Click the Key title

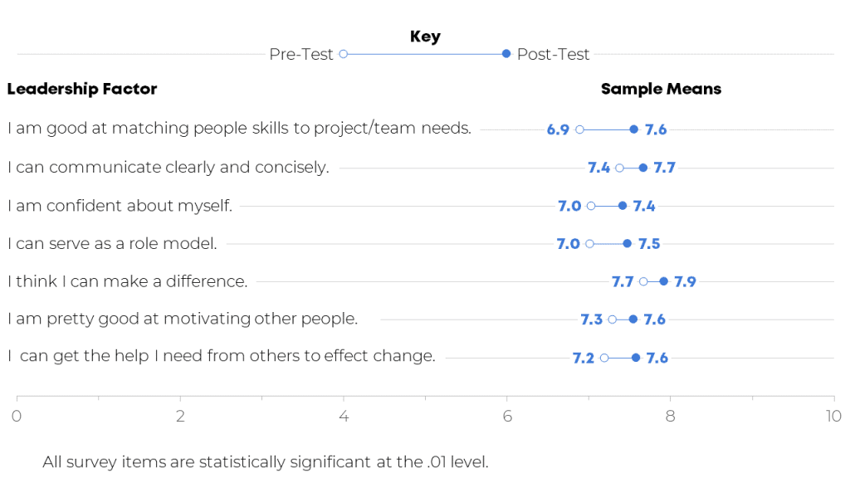coord(425,37)
